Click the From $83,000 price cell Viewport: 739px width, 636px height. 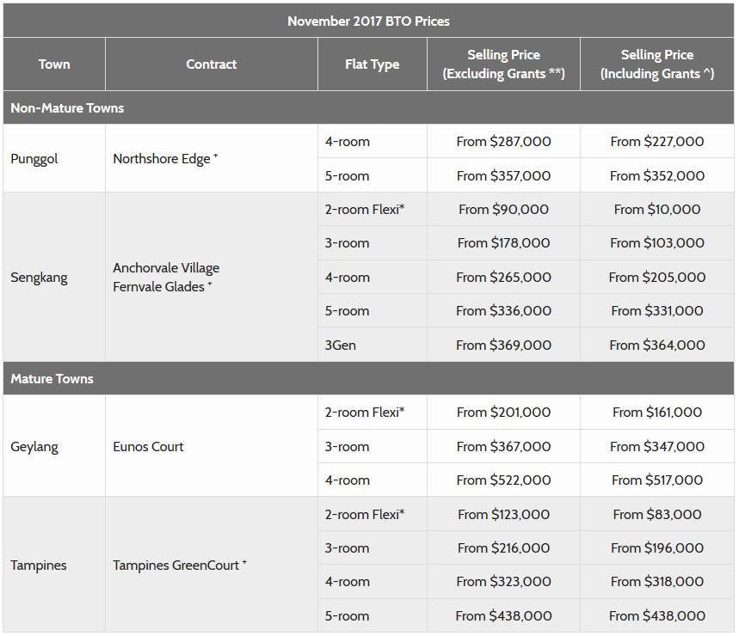[656, 515]
